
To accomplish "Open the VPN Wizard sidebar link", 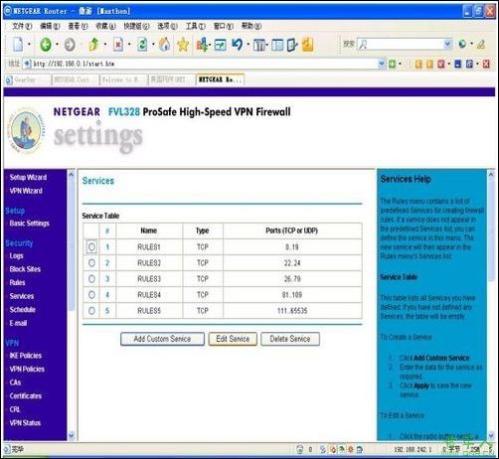I will pos(26,191).
